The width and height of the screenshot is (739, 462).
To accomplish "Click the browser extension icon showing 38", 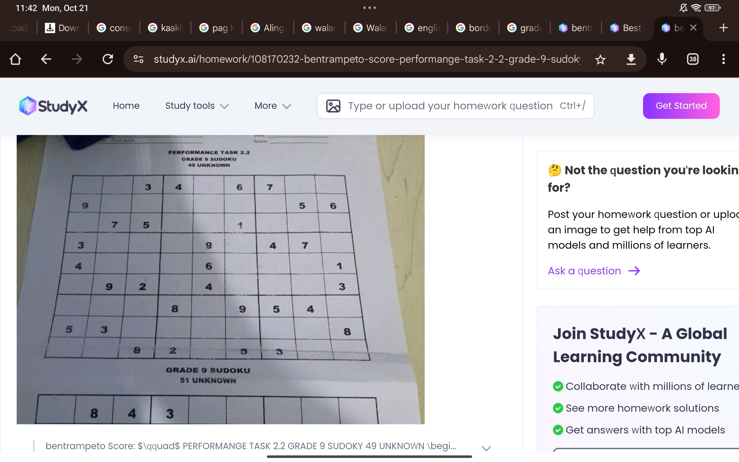I will (x=693, y=59).
